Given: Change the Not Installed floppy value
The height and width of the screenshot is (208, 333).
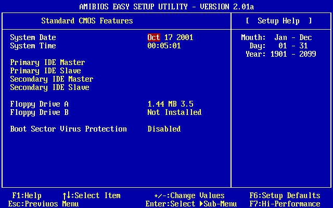Looking at the screenshot, I should click(x=174, y=112).
